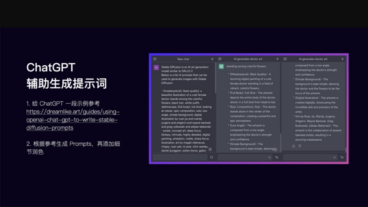Open hamburger menu of the rightmost chat panel
Screen dimensions: 368x207
(285, 59)
